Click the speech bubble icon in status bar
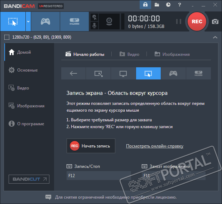This screenshot has width=222, height=204. point(48,197)
